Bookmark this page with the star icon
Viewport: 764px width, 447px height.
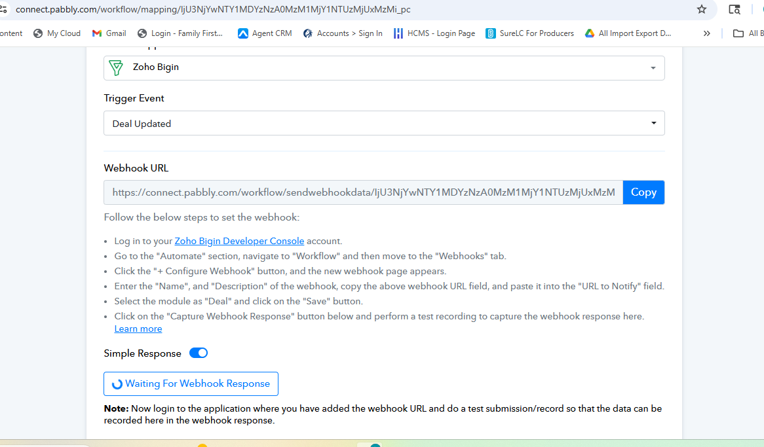click(x=701, y=9)
